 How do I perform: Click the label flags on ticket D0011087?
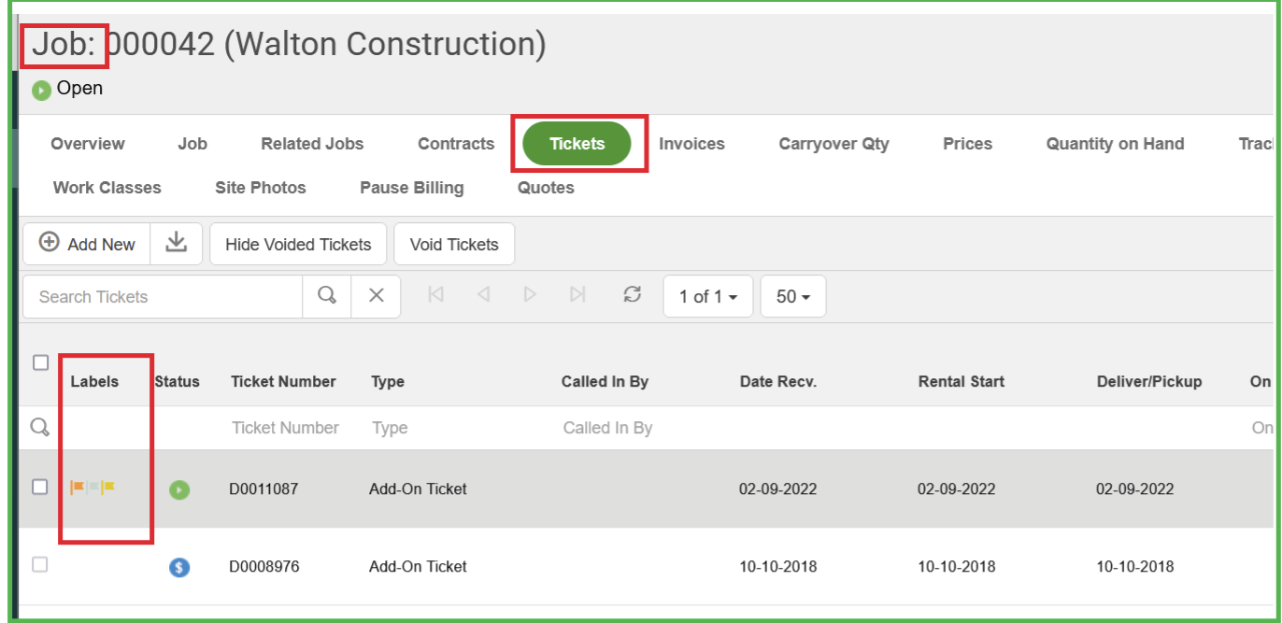[93, 488]
